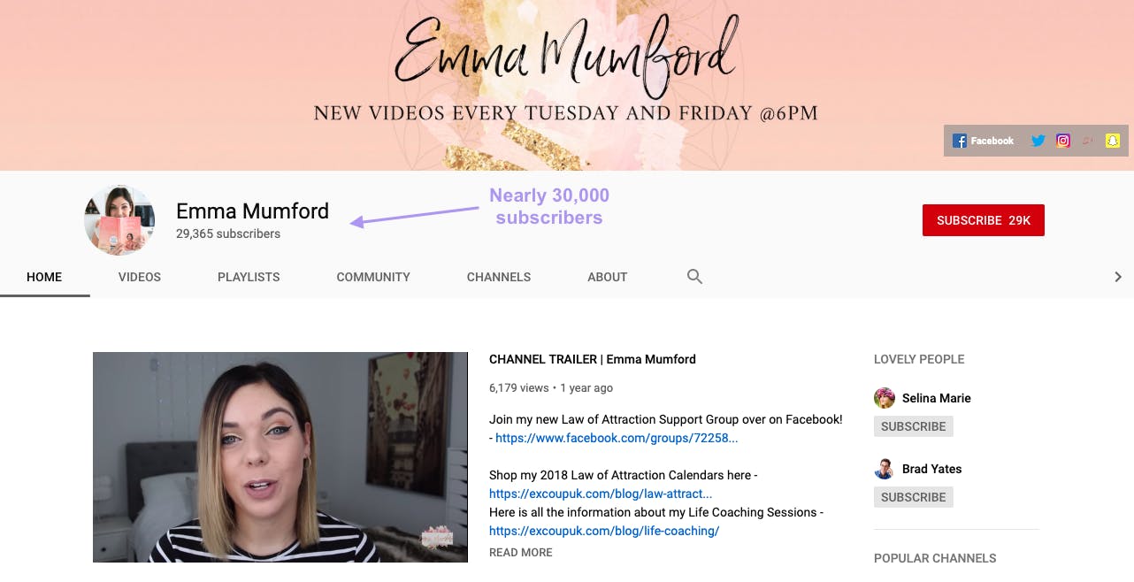Subscribe to Selina Marie
The image size is (1134, 582).
pos(914,426)
